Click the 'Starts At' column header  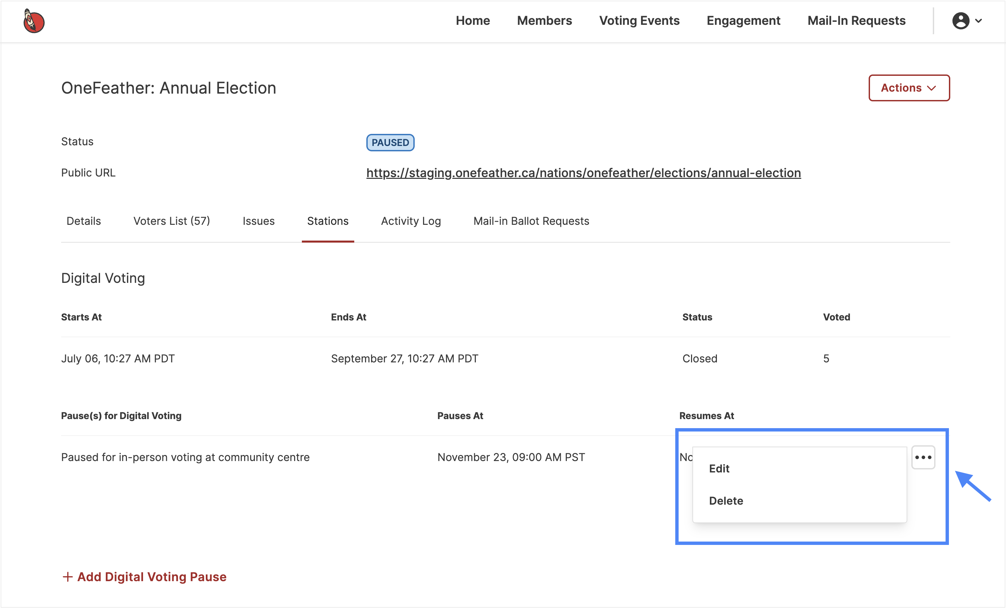click(x=81, y=317)
